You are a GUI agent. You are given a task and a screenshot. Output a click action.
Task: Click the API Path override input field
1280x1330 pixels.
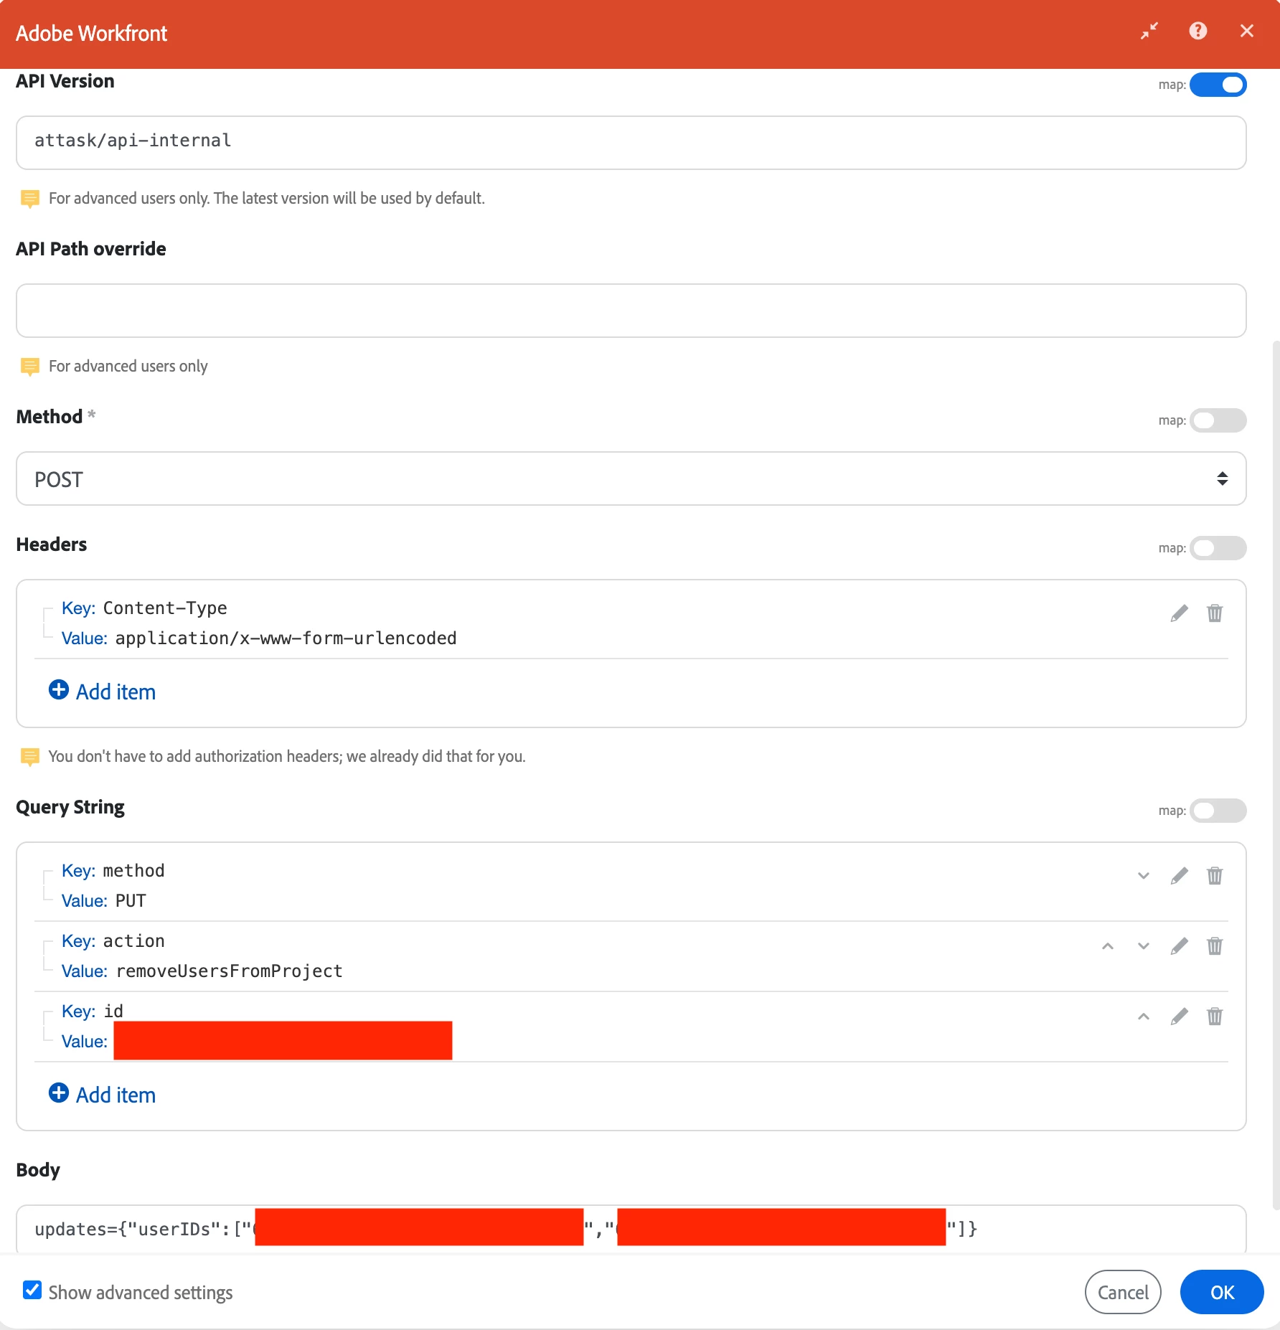click(x=631, y=311)
